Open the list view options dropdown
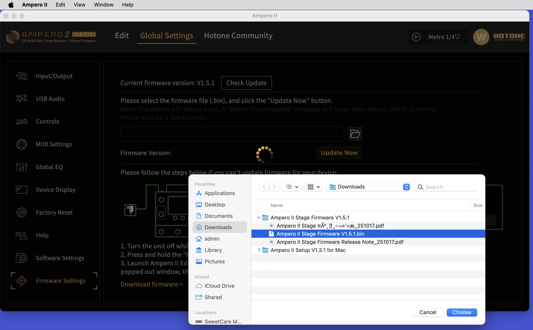Image resolution: width=533 pixels, height=330 pixels. [x=291, y=187]
